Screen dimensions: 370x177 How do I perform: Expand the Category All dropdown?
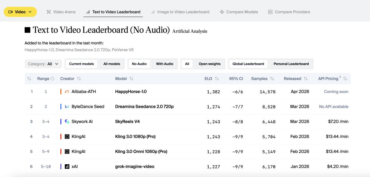[x=43, y=64]
